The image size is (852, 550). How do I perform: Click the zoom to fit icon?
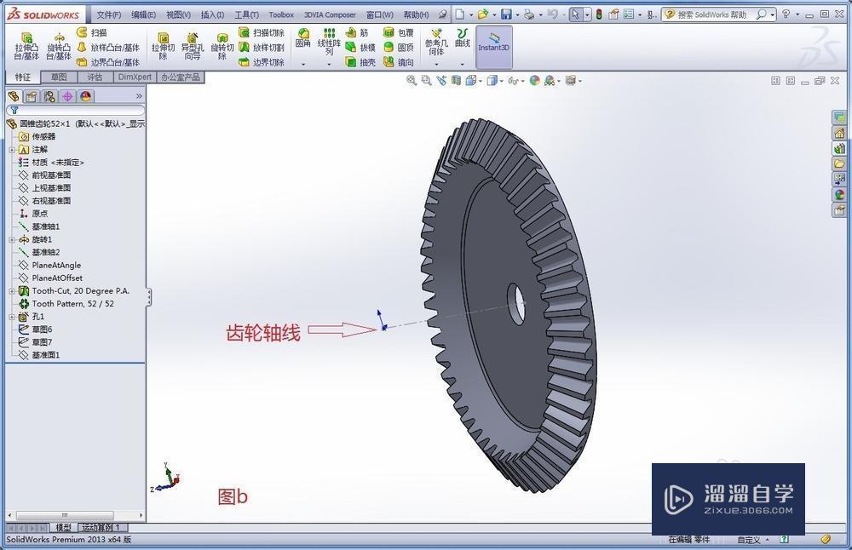point(412,81)
